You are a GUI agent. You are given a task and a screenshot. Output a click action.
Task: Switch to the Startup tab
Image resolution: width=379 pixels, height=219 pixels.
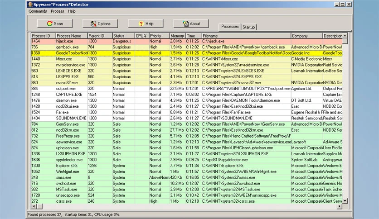[249, 27]
